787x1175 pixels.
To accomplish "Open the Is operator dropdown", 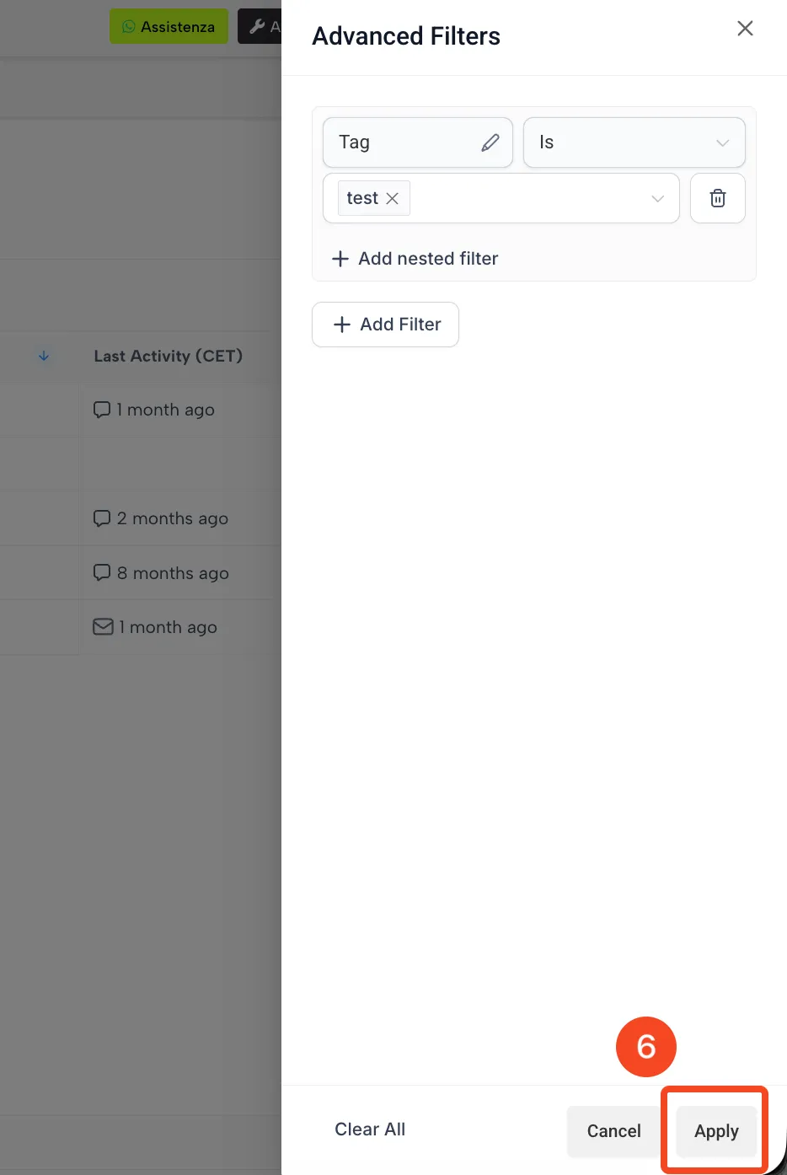I will [x=634, y=142].
